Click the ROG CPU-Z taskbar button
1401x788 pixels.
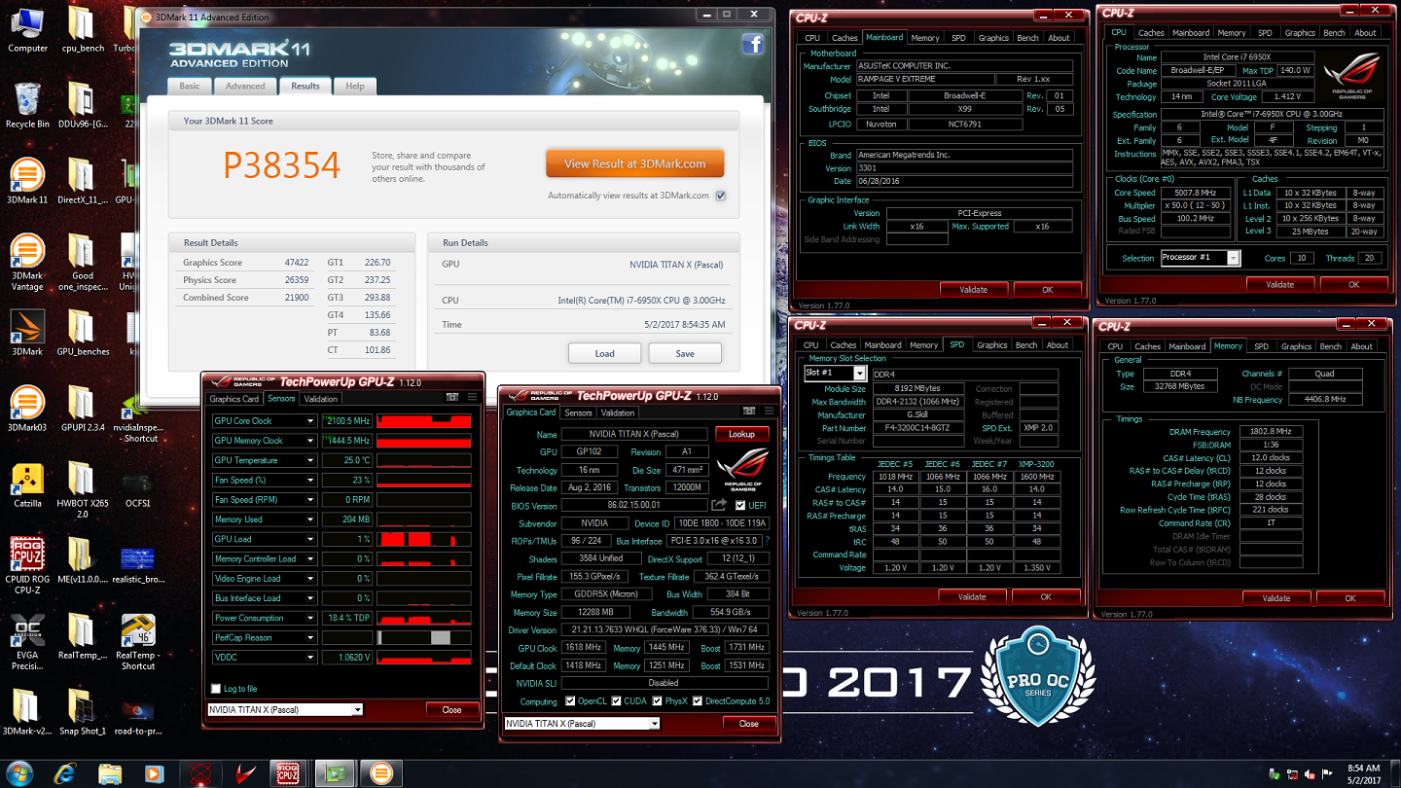[287, 773]
